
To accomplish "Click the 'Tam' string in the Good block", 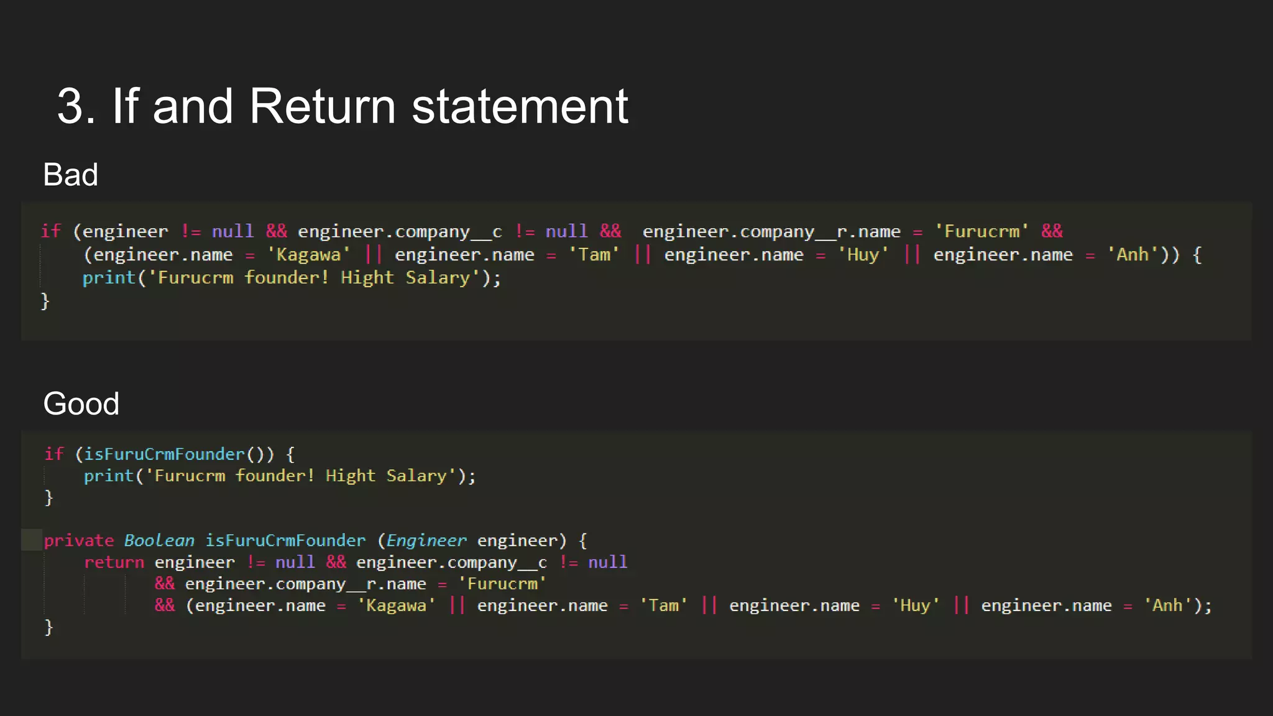I will 664,605.
